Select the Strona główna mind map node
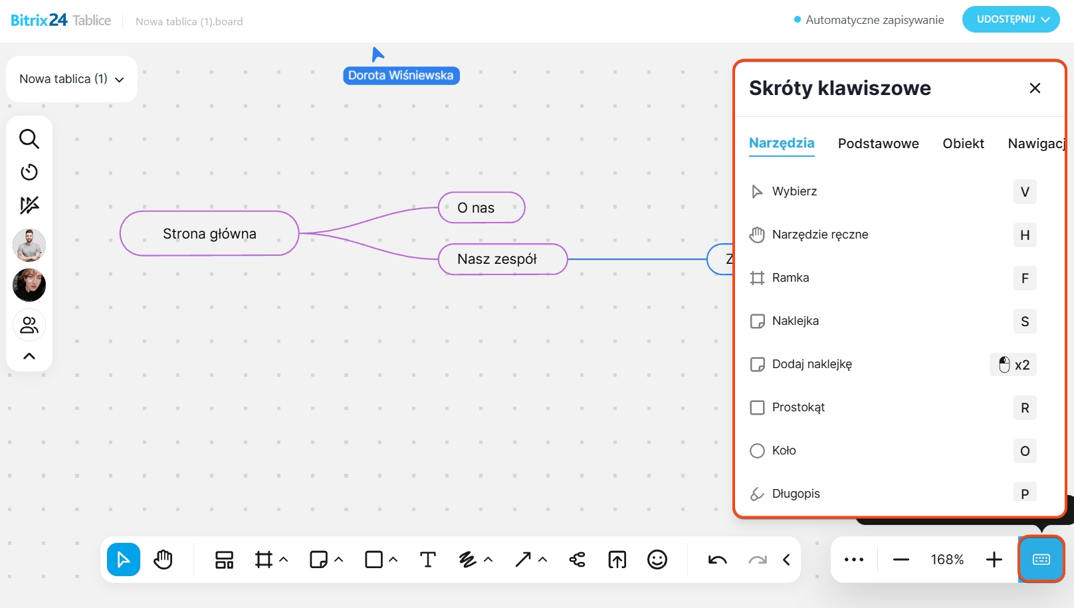 click(x=209, y=234)
